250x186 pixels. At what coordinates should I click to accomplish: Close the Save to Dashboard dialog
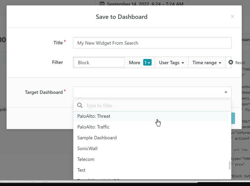[232, 16]
